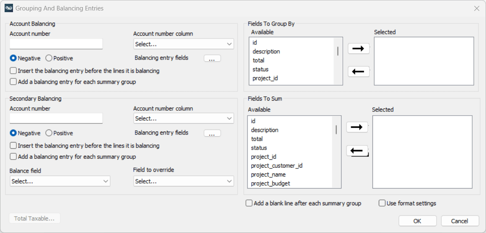Expand Account Balancing account number column dropdown

pos(184,44)
